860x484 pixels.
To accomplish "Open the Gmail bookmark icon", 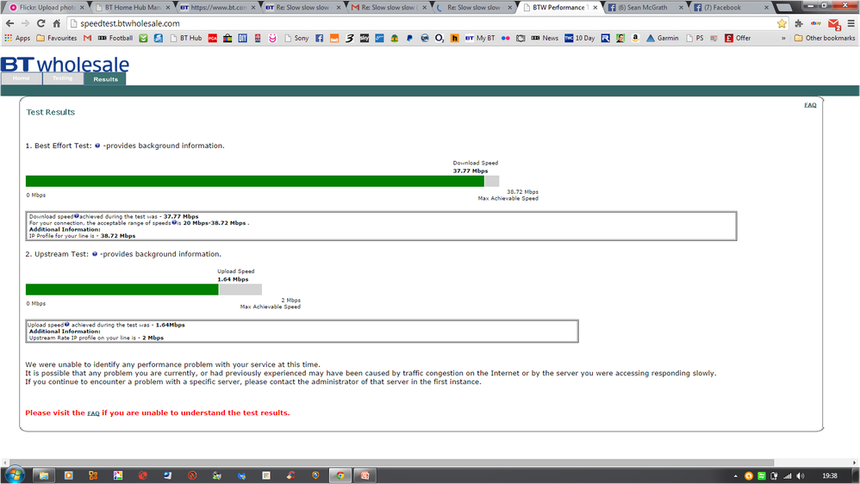I will pos(87,38).
